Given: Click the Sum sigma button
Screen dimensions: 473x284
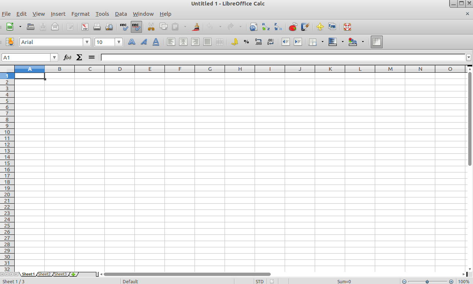Looking at the screenshot, I should [79, 57].
